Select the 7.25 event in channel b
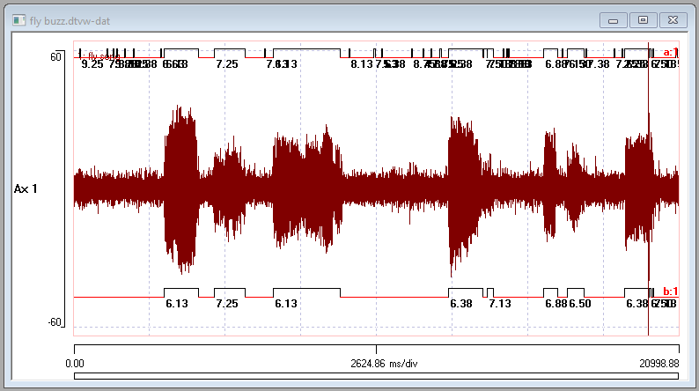699x391 pixels. point(227,304)
